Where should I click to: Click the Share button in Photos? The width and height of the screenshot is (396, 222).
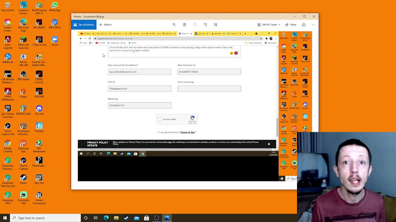click(x=291, y=25)
